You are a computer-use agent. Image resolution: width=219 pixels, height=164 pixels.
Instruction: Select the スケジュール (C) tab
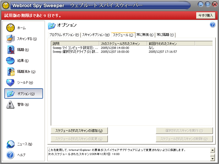(123, 35)
